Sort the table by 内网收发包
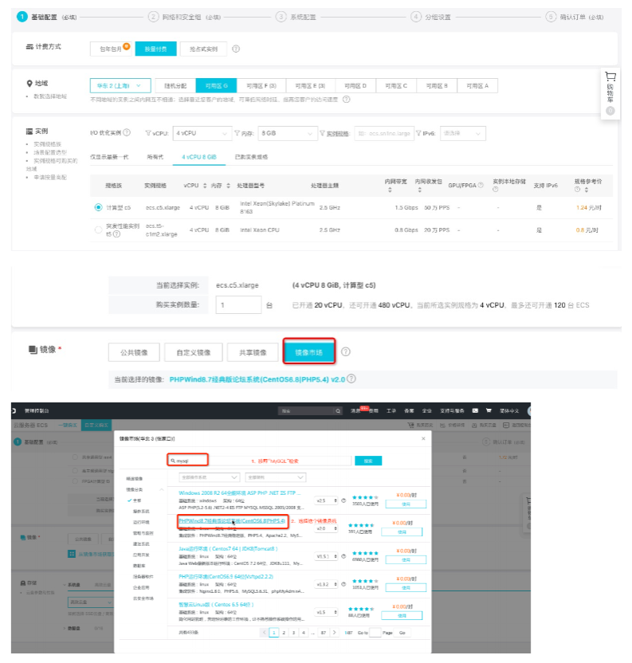The height and width of the screenshot is (663, 632). click(x=420, y=190)
